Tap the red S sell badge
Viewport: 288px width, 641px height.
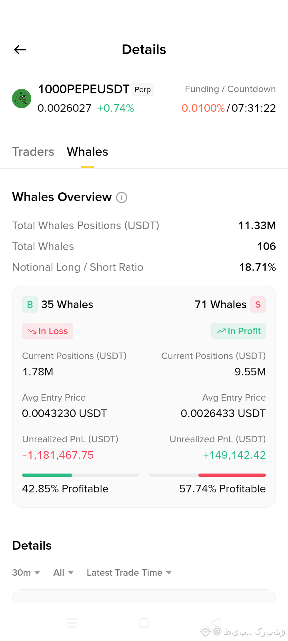[258, 304]
